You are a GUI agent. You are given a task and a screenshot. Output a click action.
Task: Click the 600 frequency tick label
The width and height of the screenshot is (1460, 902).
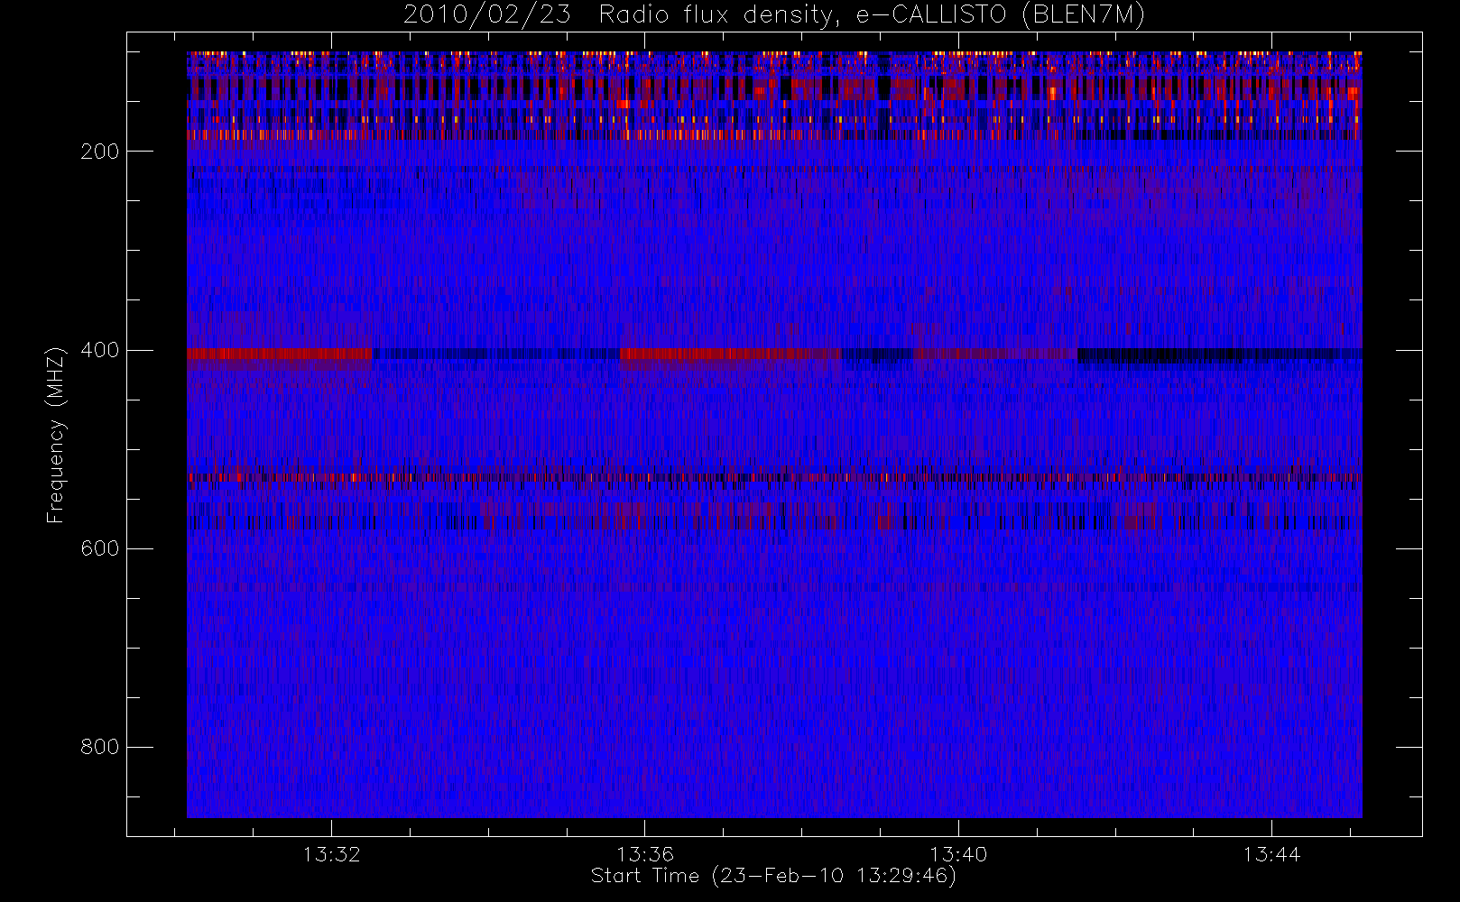(100, 548)
